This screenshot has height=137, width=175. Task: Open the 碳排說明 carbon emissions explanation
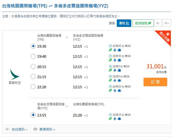[x=143, y=23]
